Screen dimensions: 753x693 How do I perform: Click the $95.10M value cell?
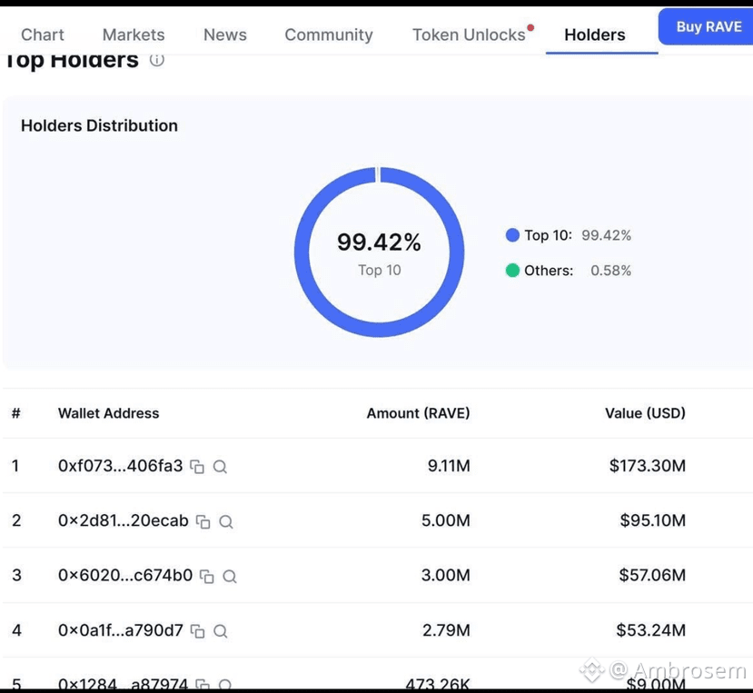653,520
